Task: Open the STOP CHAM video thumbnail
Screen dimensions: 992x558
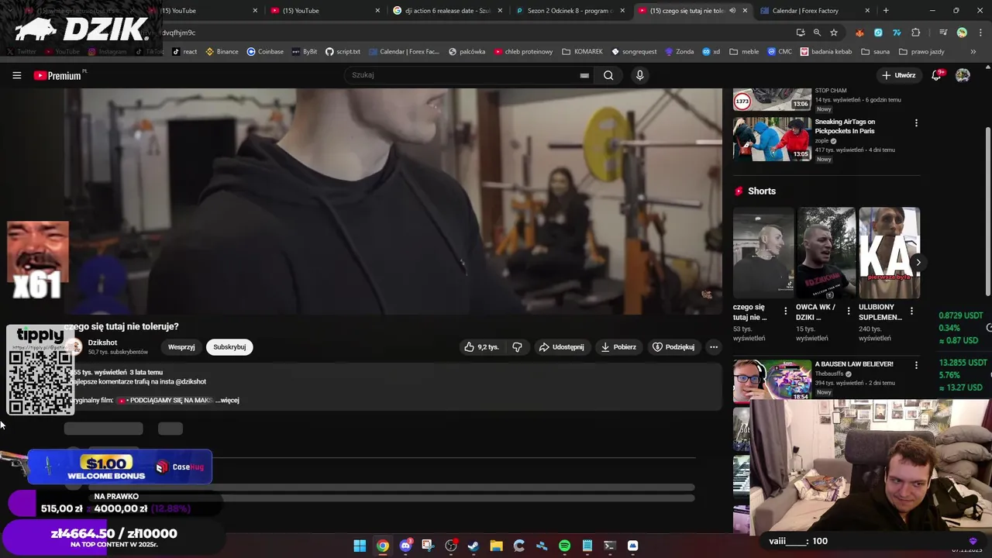Action: pos(772,100)
